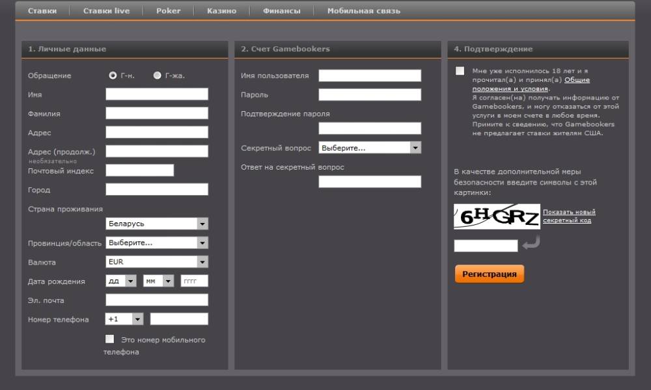The height and width of the screenshot is (390, 651).
Task: Focus the Почтовый индекс input field
Action: point(140,170)
